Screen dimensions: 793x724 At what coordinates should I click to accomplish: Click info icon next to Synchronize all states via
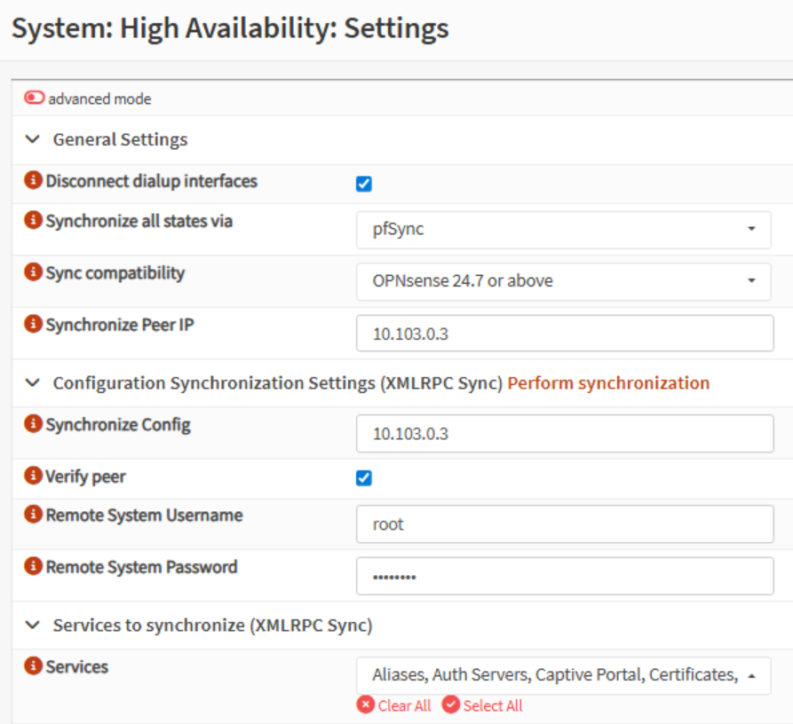tap(34, 221)
